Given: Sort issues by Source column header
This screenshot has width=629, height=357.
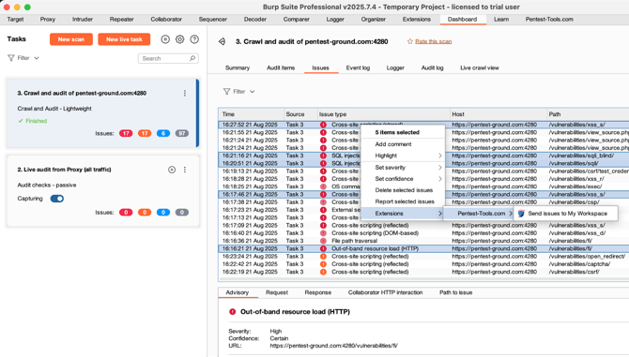Looking at the screenshot, I should click(300, 114).
